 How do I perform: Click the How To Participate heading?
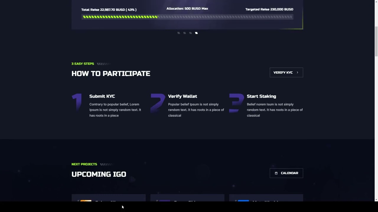[111, 74]
